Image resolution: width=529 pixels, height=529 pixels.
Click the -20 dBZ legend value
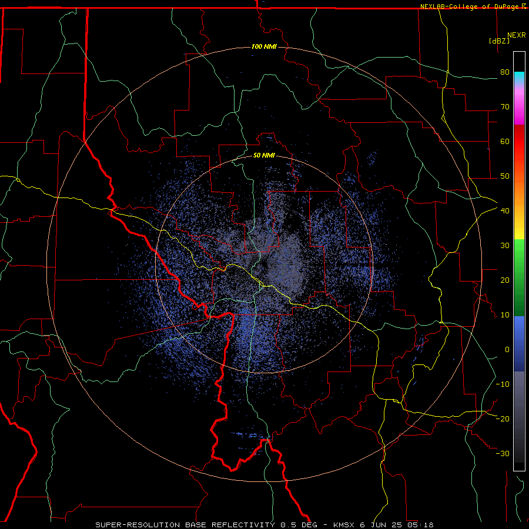[x=503, y=418]
